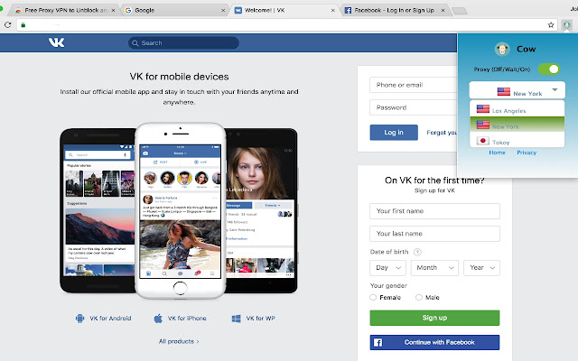Screen dimensions: 578x361
Task: Open the Privacy link in proxy popup
Action: coord(527,153)
